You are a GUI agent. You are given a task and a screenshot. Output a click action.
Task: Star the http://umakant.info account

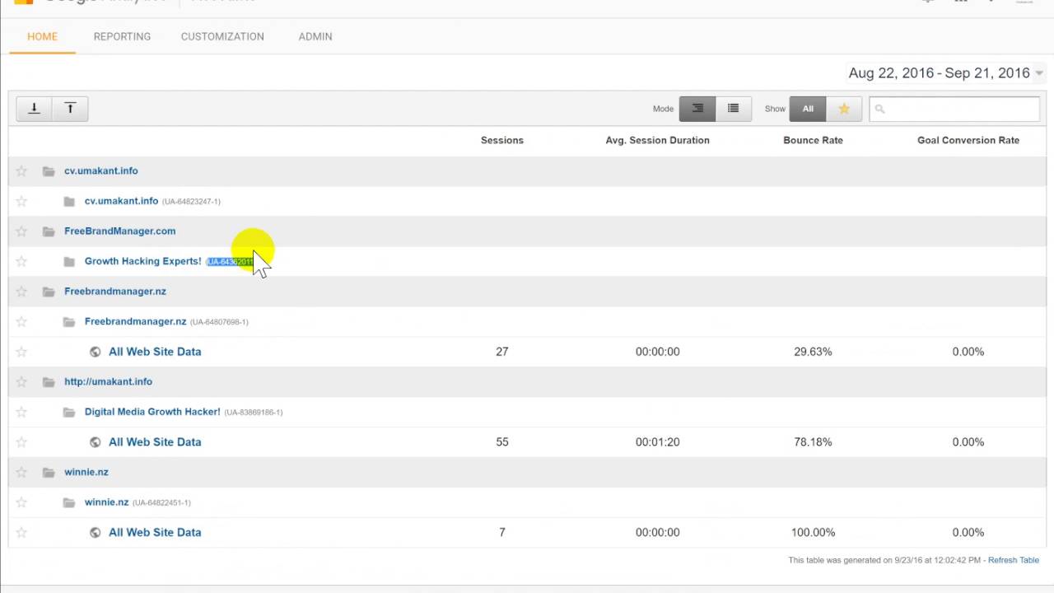[x=21, y=382]
